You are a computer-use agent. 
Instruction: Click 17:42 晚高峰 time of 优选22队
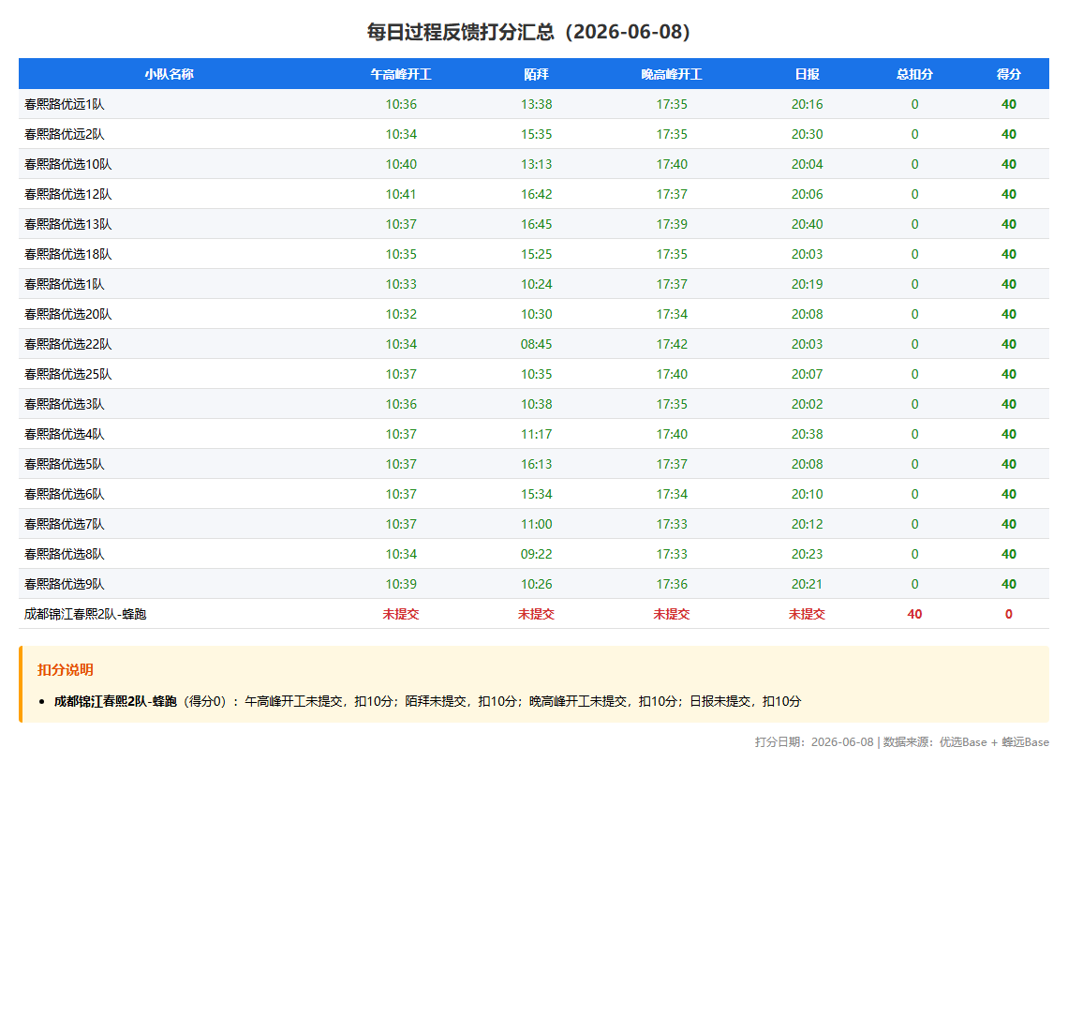672,344
